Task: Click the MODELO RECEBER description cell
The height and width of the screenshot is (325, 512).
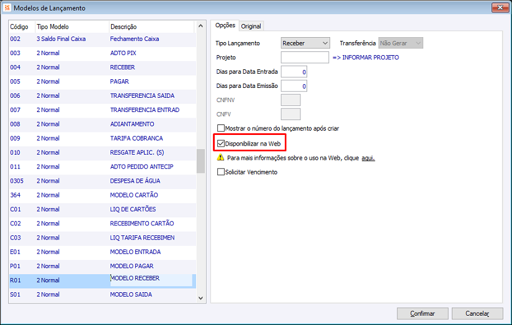Action: click(x=151, y=280)
